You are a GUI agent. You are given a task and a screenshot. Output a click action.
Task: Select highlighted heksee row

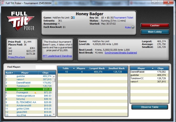tap(29, 89)
